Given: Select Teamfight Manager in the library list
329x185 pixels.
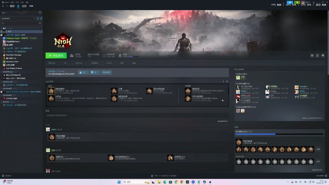Looking at the screenshot, I should pos(21,55).
